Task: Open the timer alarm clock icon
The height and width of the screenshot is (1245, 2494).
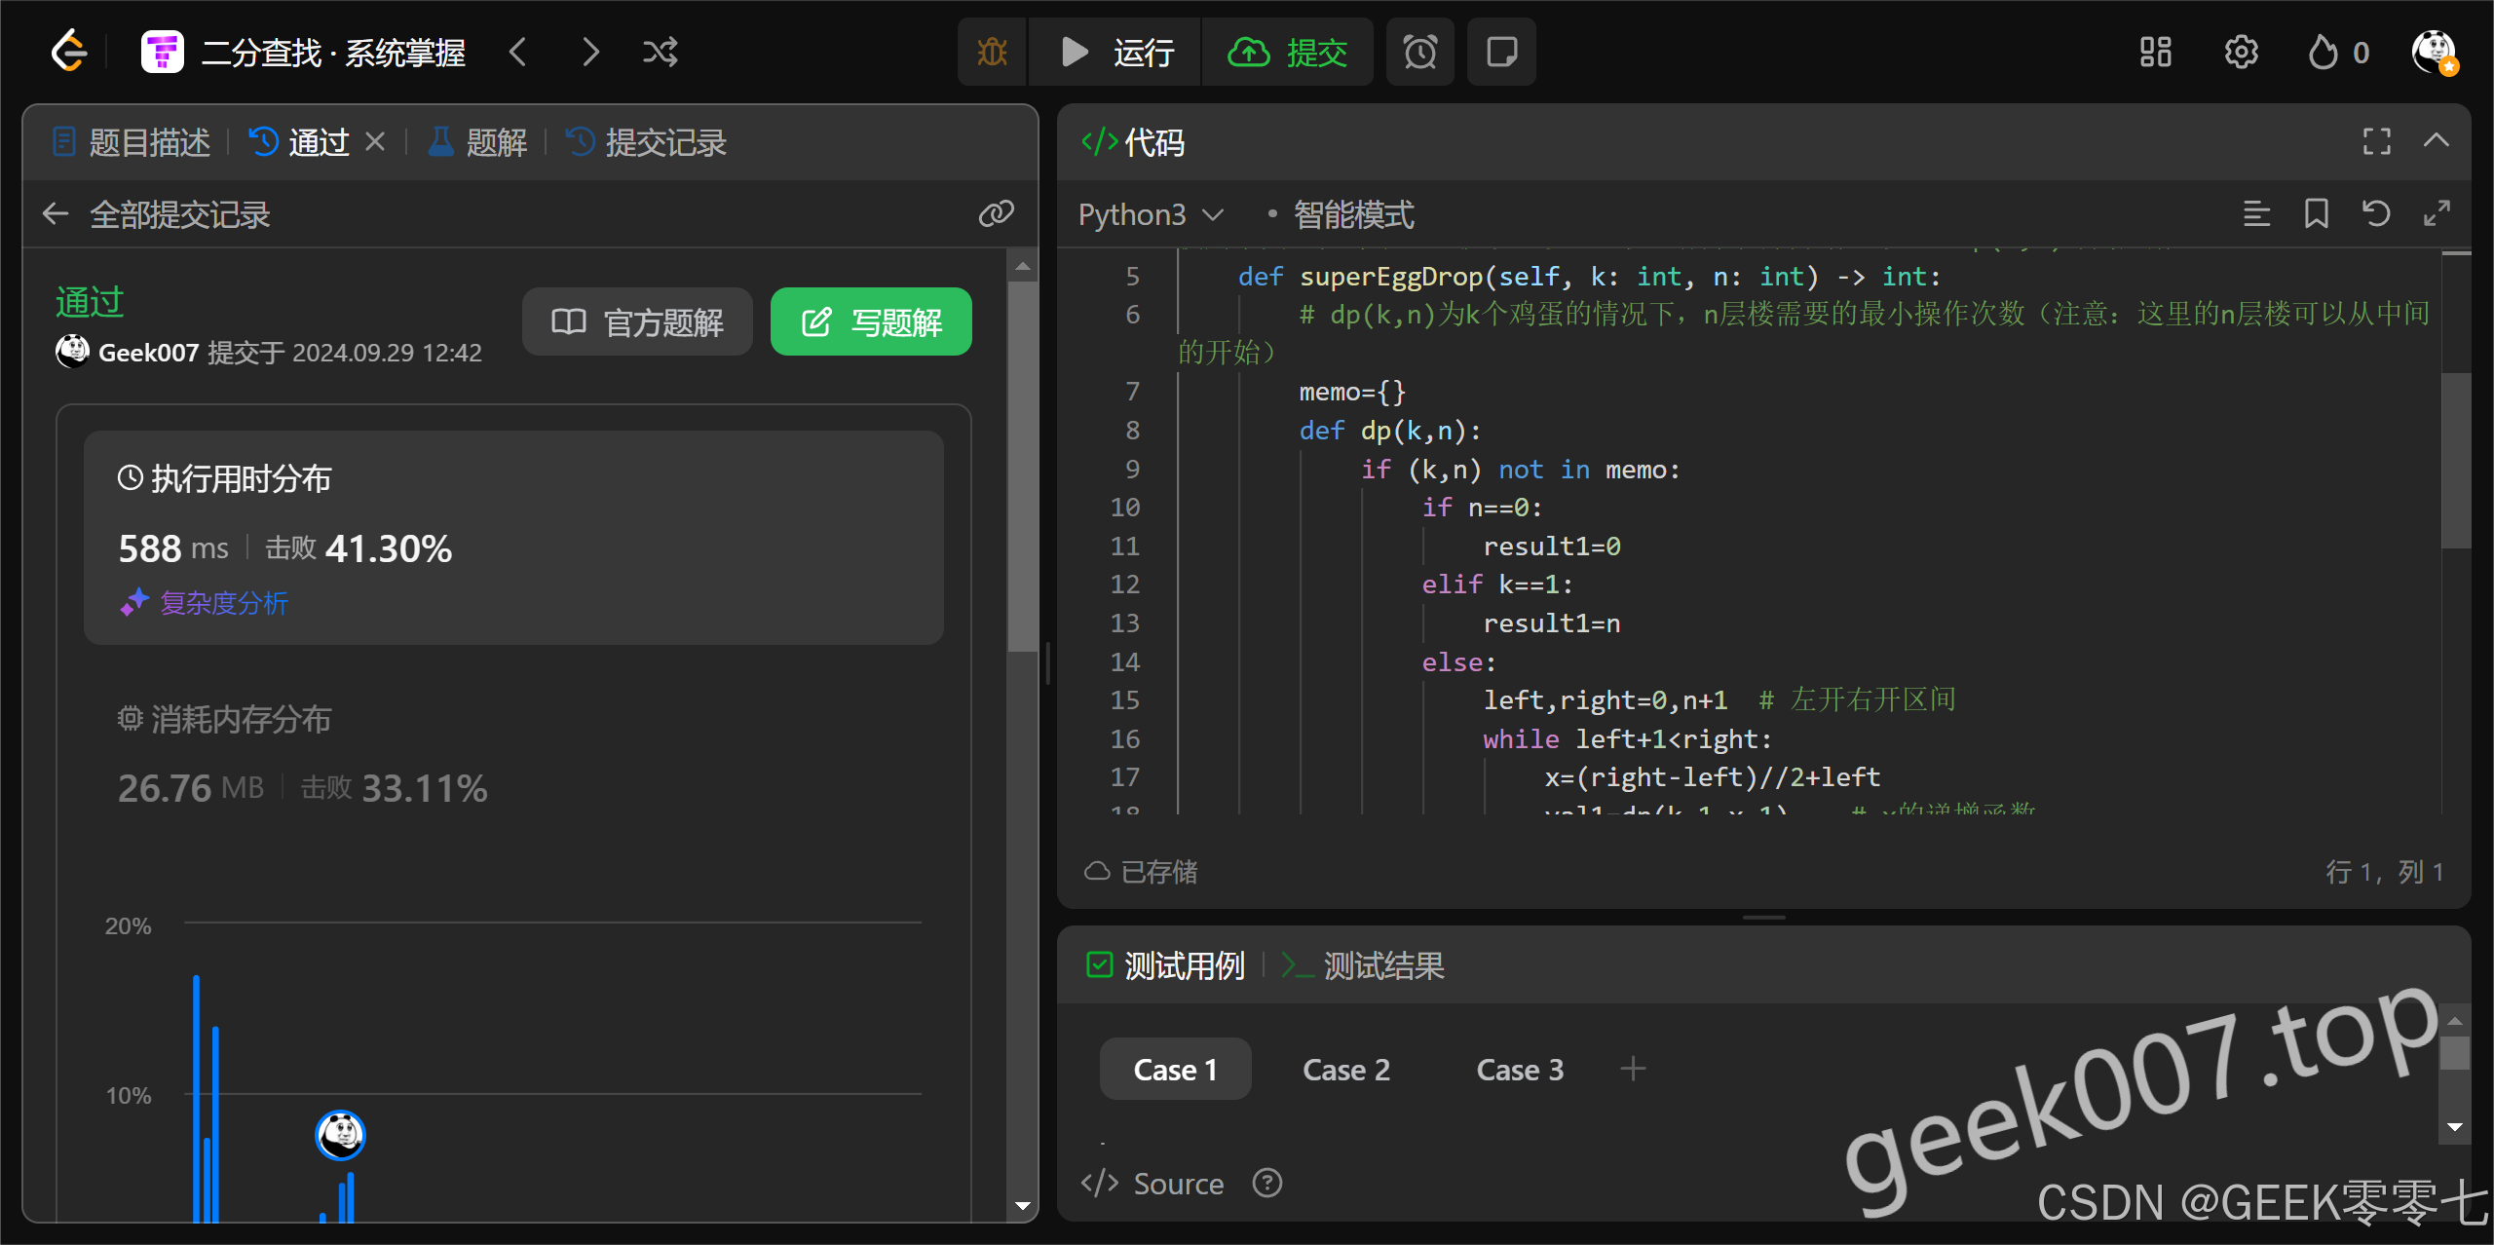Action: coord(1419,52)
